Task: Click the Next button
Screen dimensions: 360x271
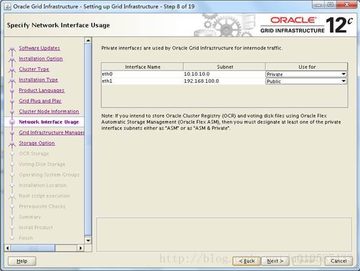Action: [x=275, y=261]
